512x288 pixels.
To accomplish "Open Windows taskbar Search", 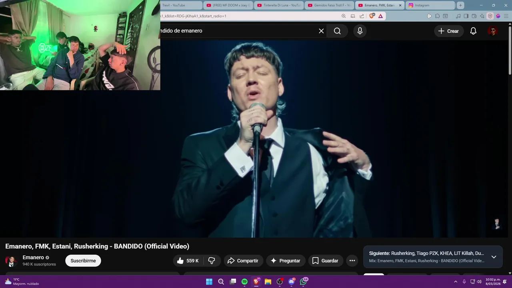I will [x=221, y=282].
